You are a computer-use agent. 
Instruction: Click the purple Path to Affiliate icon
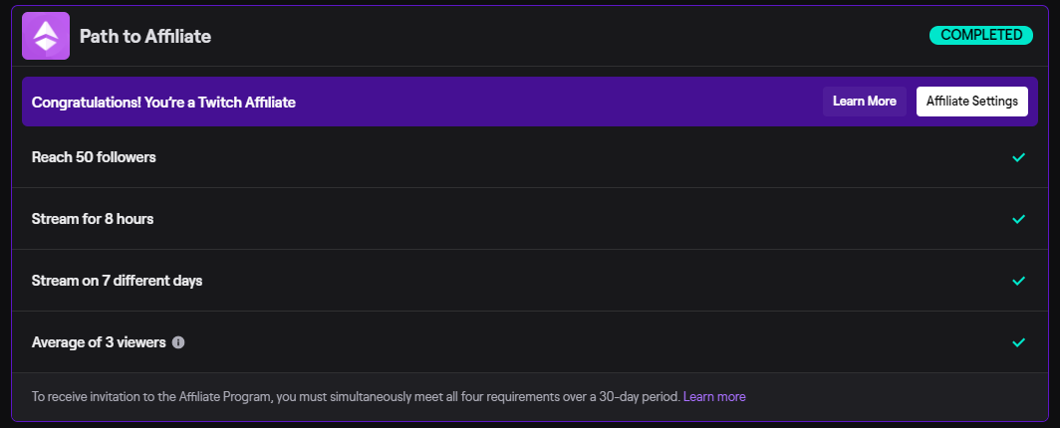coord(46,36)
